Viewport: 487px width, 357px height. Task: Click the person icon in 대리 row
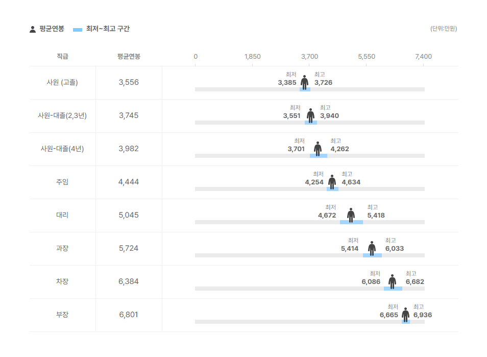pyautogui.click(x=351, y=216)
